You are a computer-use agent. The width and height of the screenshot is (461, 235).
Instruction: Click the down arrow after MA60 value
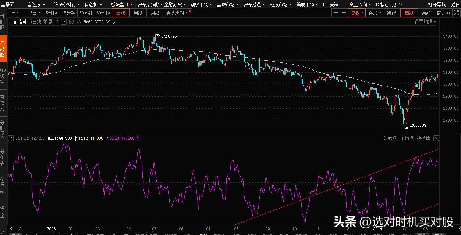(114, 22)
